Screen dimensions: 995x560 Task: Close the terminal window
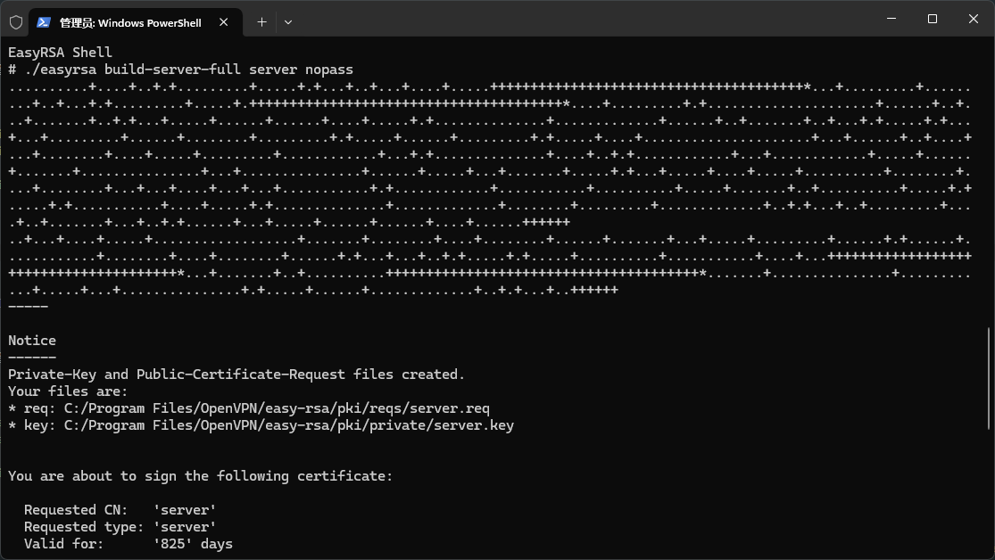tap(974, 19)
